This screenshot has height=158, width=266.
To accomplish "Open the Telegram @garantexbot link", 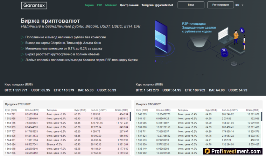I will (157, 5).
